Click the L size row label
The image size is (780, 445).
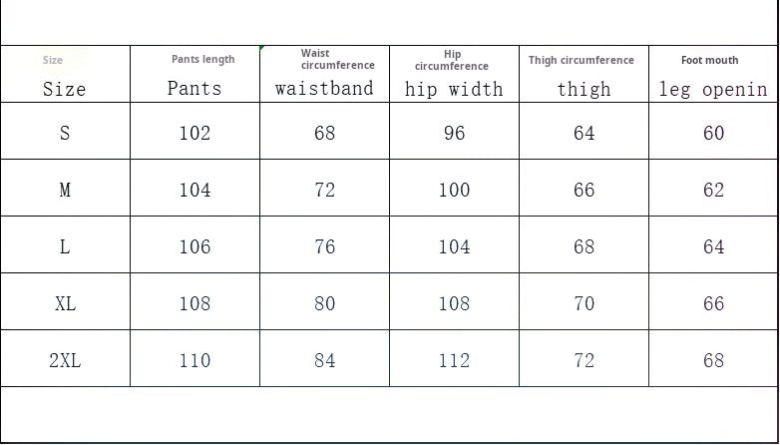point(65,246)
